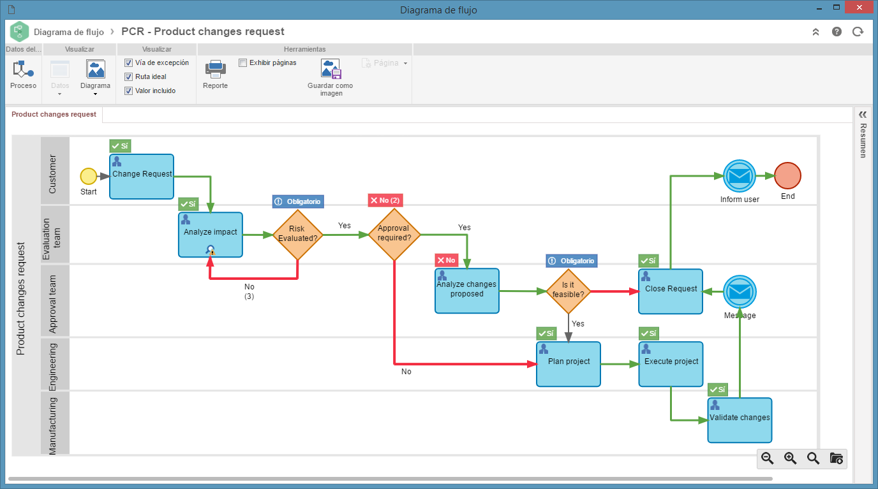Expand the Resumen side panel
The height and width of the screenshot is (489, 878).
[863, 114]
